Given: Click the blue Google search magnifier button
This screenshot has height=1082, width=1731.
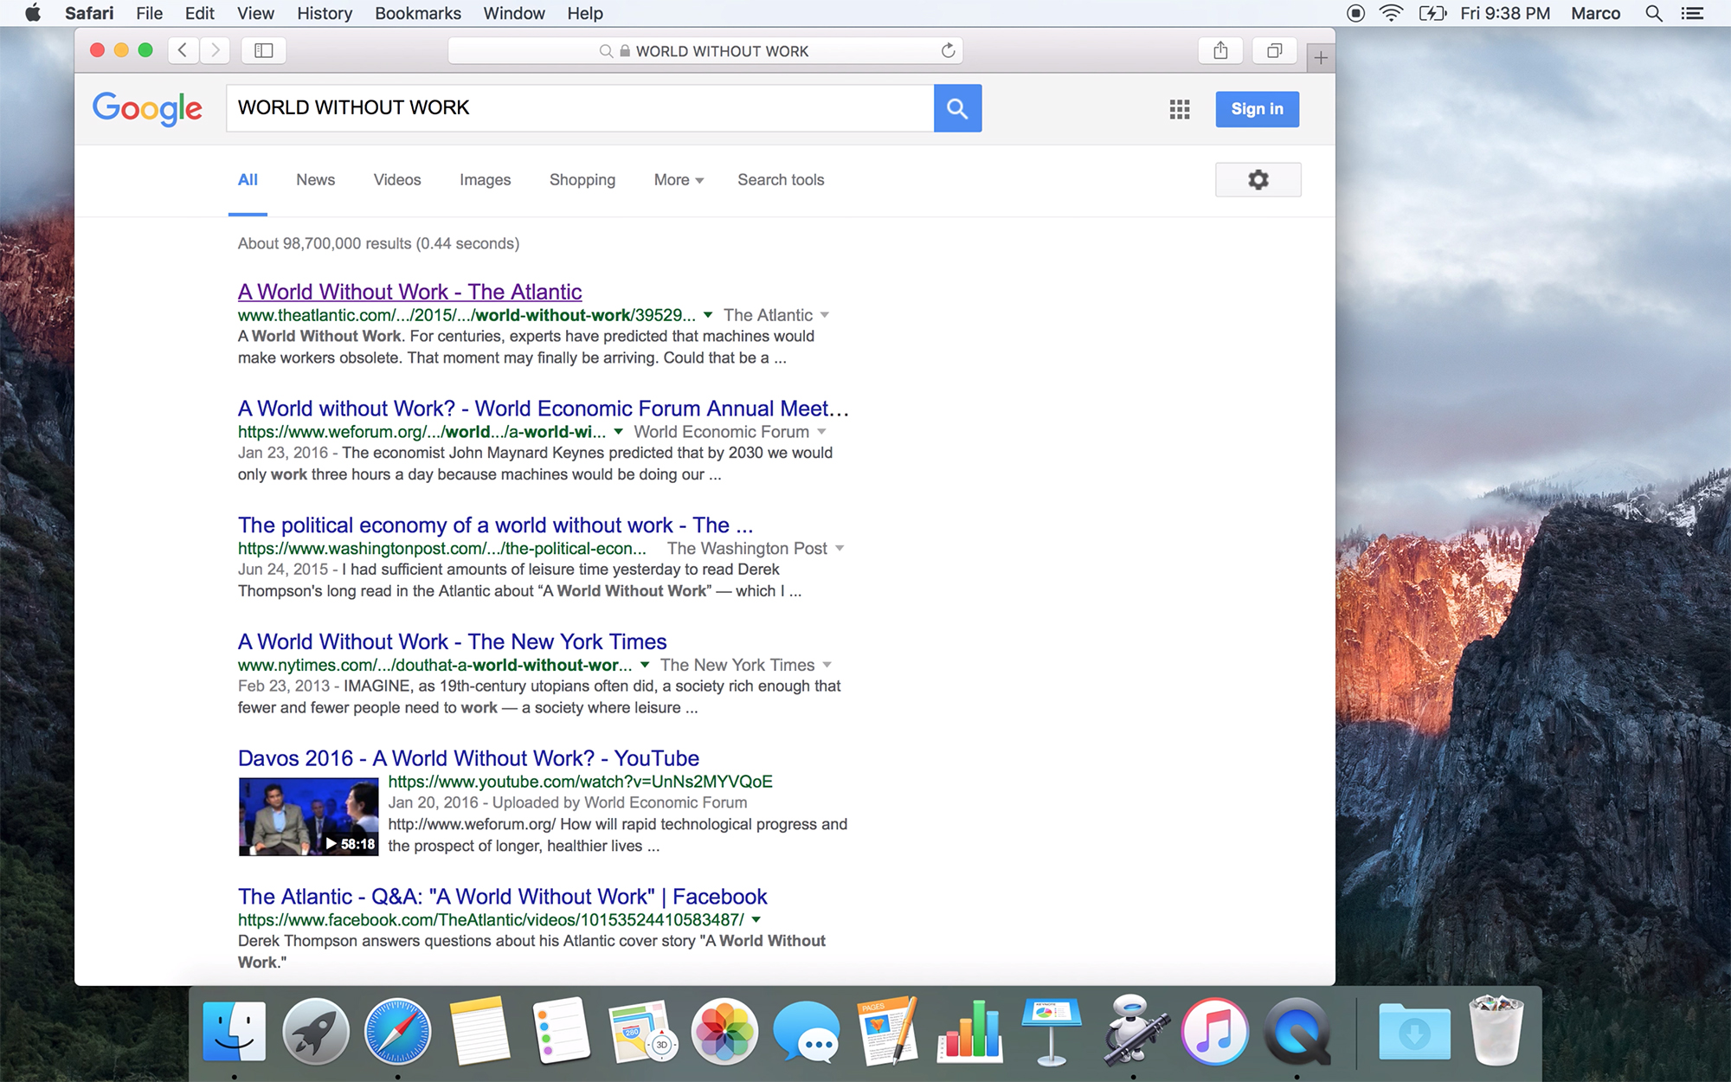Looking at the screenshot, I should click(x=957, y=108).
